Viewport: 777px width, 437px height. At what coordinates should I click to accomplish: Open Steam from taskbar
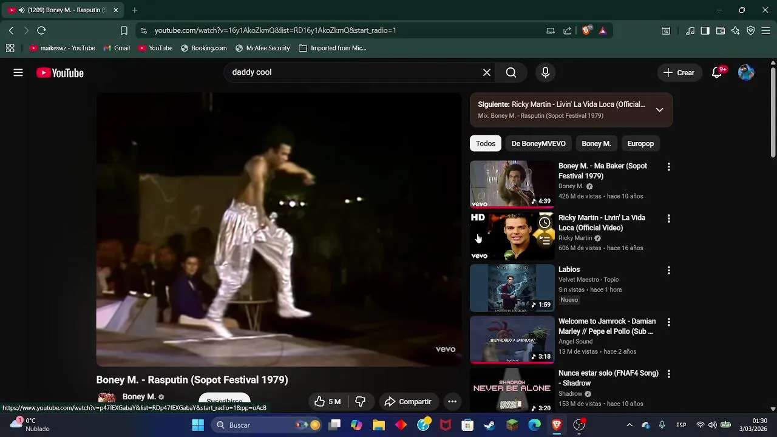click(489, 425)
